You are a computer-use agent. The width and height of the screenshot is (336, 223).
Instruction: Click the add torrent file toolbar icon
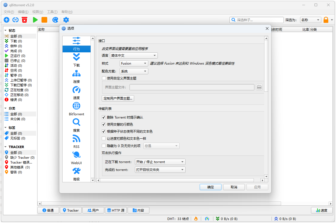7,20
